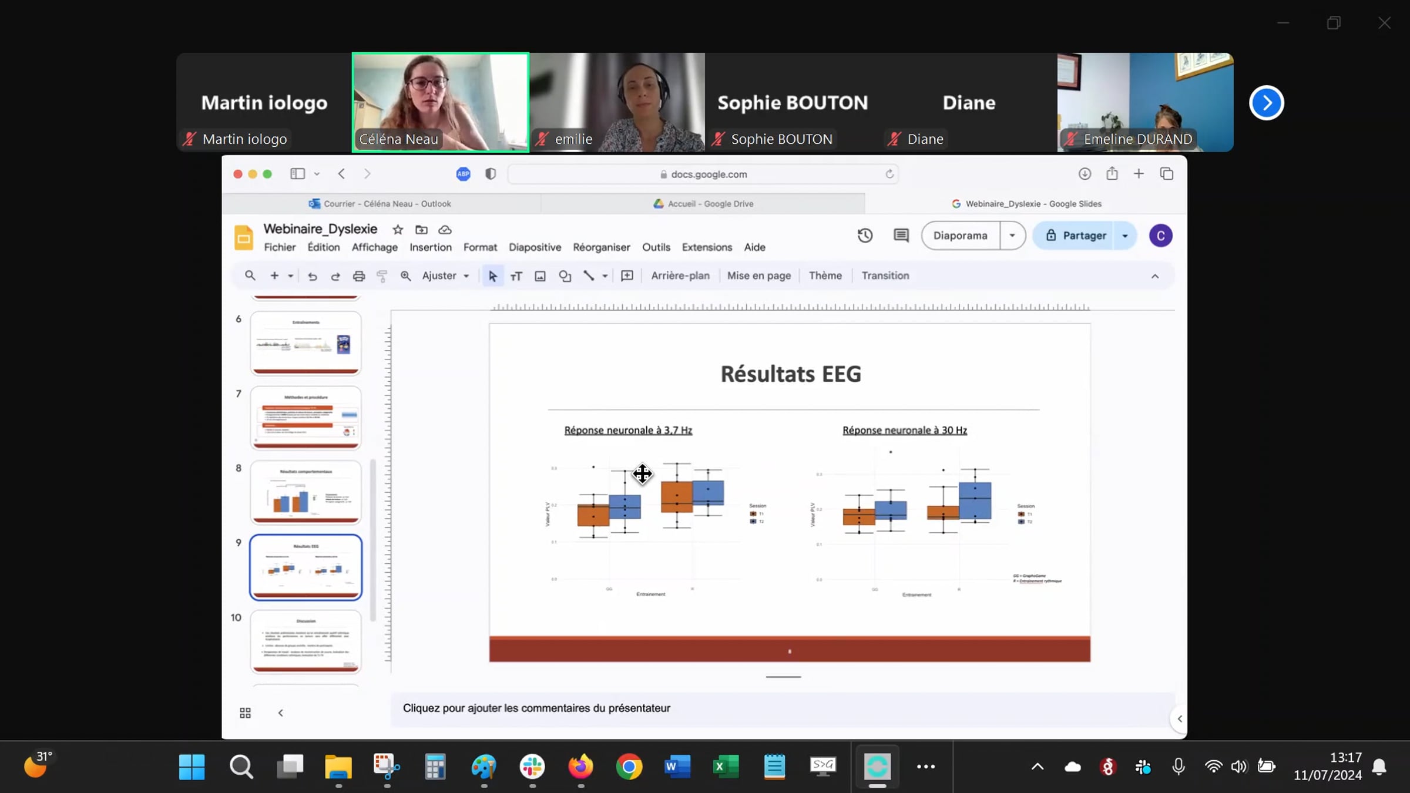Screen dimensions: 1410x793
Task: Select the shapes tool icon
Action: pyautogui.click(x=565, y=276)
